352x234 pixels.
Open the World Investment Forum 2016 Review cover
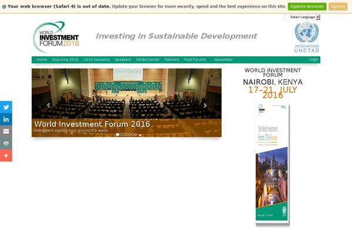coord(272,163)
